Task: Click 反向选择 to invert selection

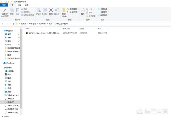Action: 103,15
